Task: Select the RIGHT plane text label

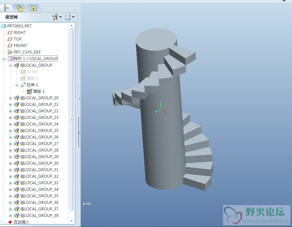Action: pyautogui.click(x=20, y=33)
